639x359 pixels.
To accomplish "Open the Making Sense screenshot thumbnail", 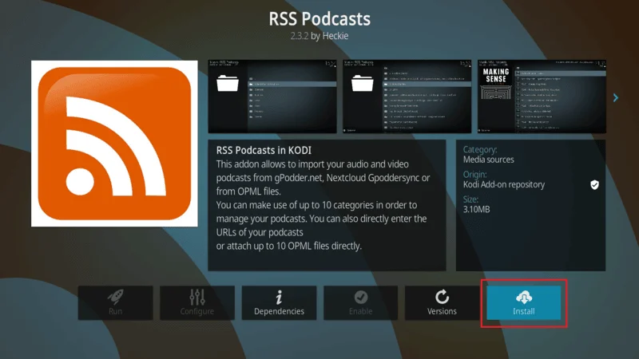I will (x=542, y=97).
